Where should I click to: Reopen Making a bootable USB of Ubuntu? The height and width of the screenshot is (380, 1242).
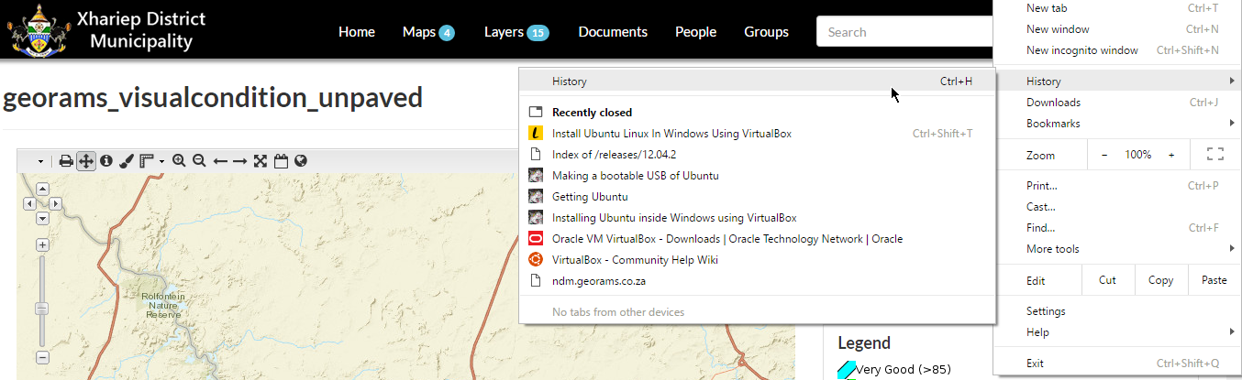(x=757, y=176)
